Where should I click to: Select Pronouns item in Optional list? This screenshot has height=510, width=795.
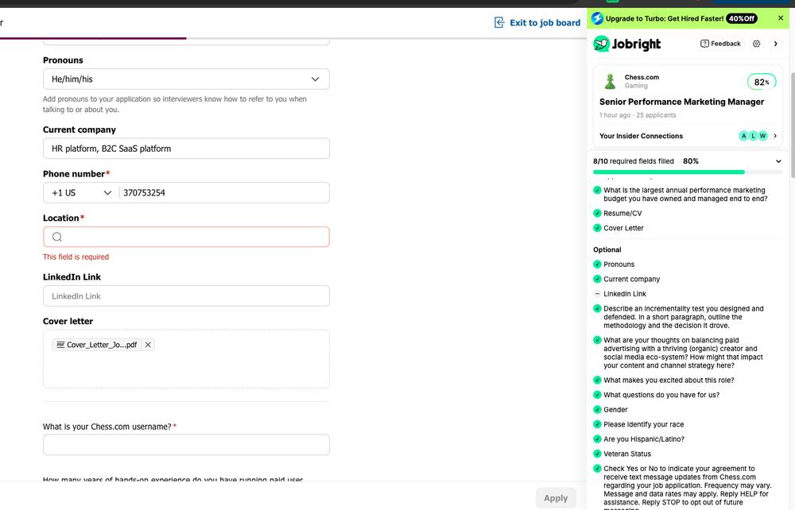click(619, 265)
